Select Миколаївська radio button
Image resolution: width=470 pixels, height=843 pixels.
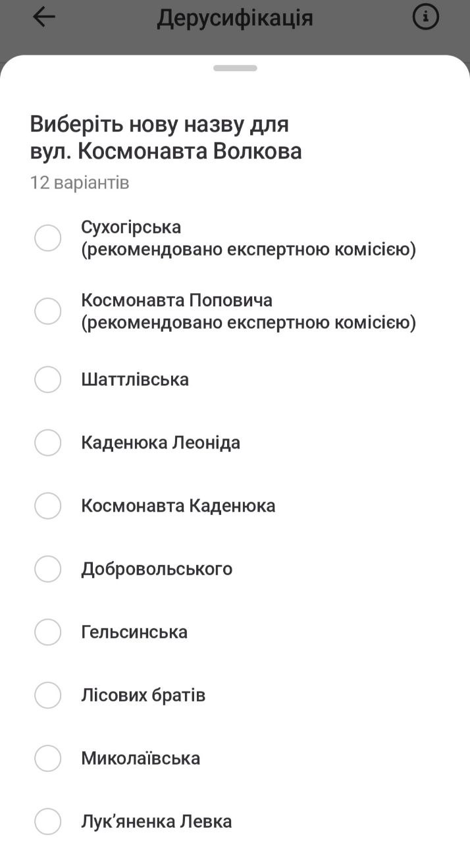48,759
